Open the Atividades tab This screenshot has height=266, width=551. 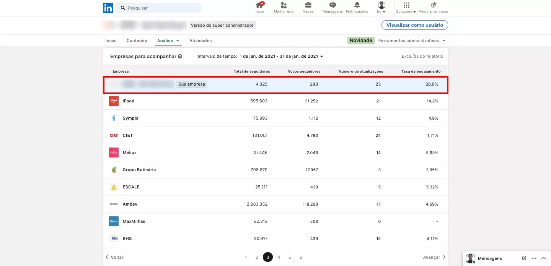click(201, 40)
